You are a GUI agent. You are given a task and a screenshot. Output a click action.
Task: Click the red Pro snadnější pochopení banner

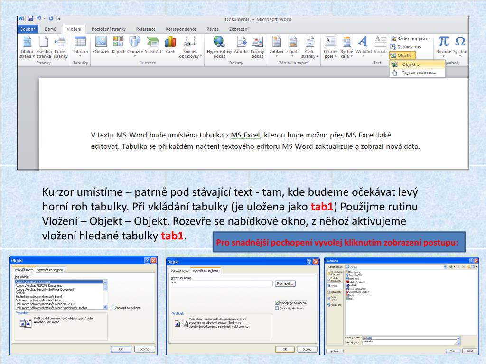(x=339, y=242)
